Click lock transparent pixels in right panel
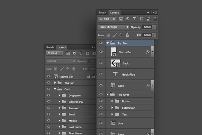Image resolution: width=202 pixels, height=135 pixels. [x=108, y=35]
